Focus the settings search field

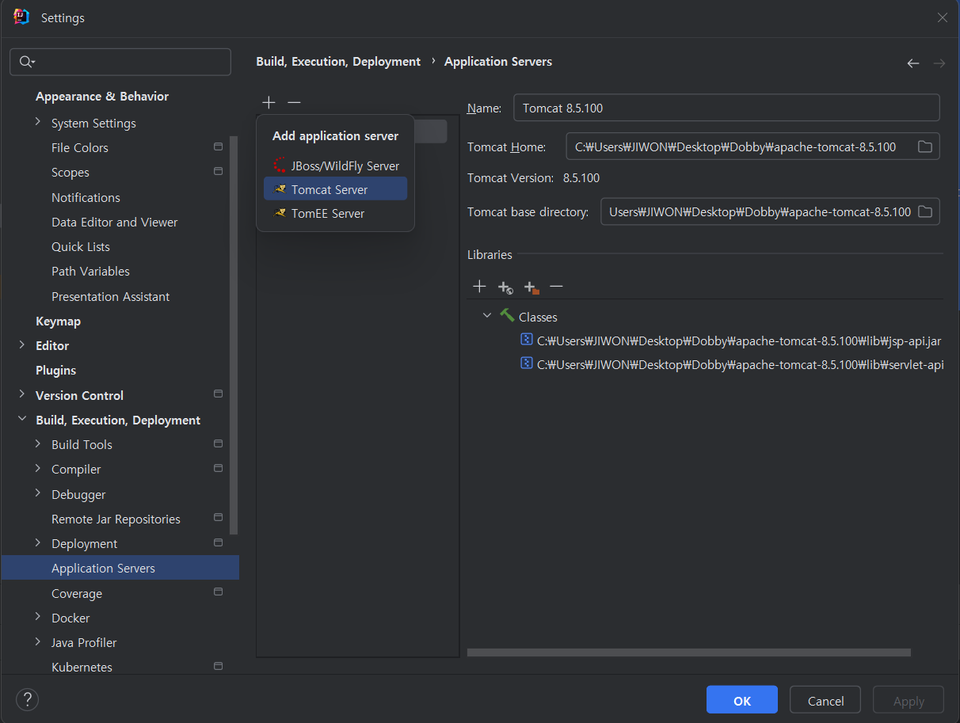point(120,62)
